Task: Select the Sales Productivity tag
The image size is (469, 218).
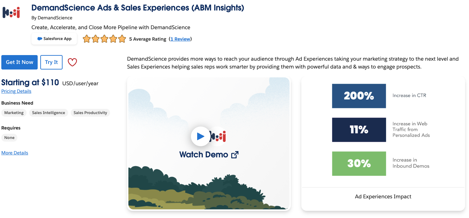Action: point(90,113)
